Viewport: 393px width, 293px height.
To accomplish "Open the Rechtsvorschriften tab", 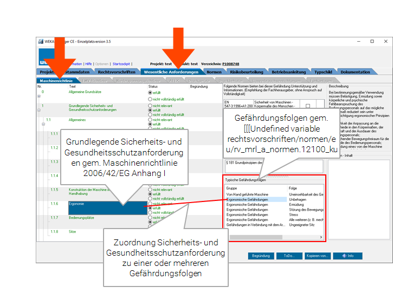I will (x=117, y=71).
